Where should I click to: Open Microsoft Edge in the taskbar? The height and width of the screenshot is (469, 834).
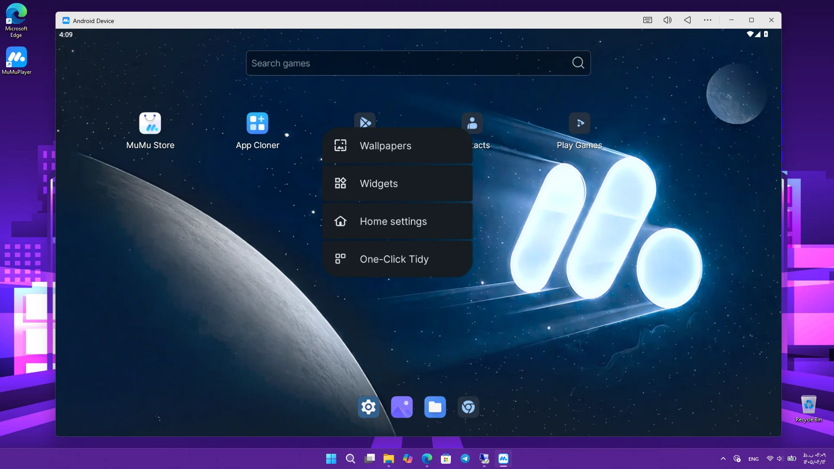(x=427, y=459)
